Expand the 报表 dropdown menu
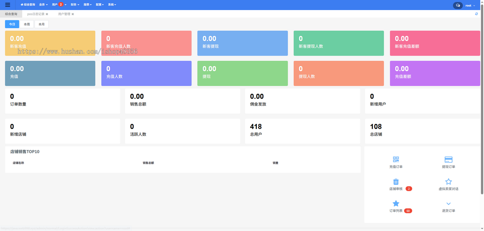The image size is (484, 231). 87,5
